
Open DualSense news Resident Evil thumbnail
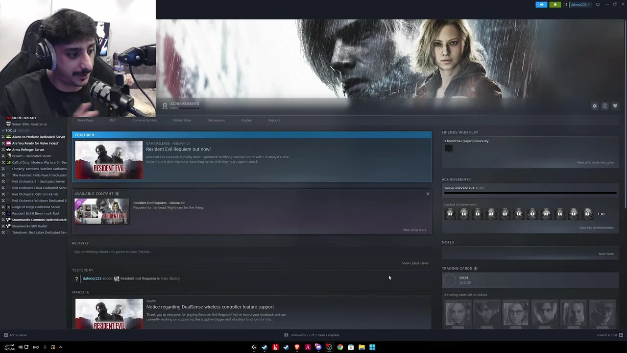coord(109,314)
